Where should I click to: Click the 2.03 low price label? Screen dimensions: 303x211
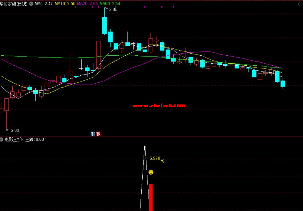coord(15,130)
